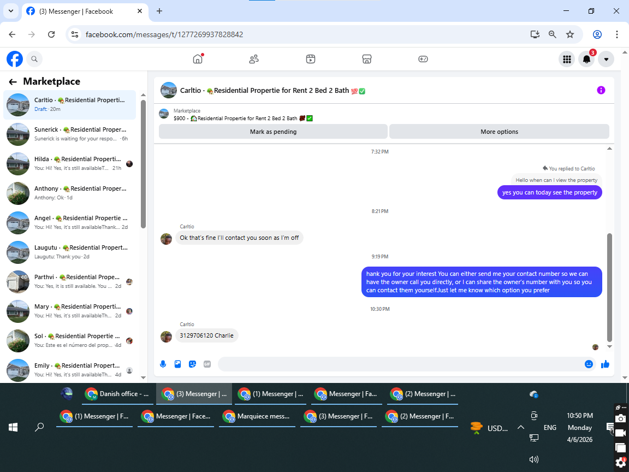Open Laugutu conversation
The image size is (629, 472).
point(70,252)
